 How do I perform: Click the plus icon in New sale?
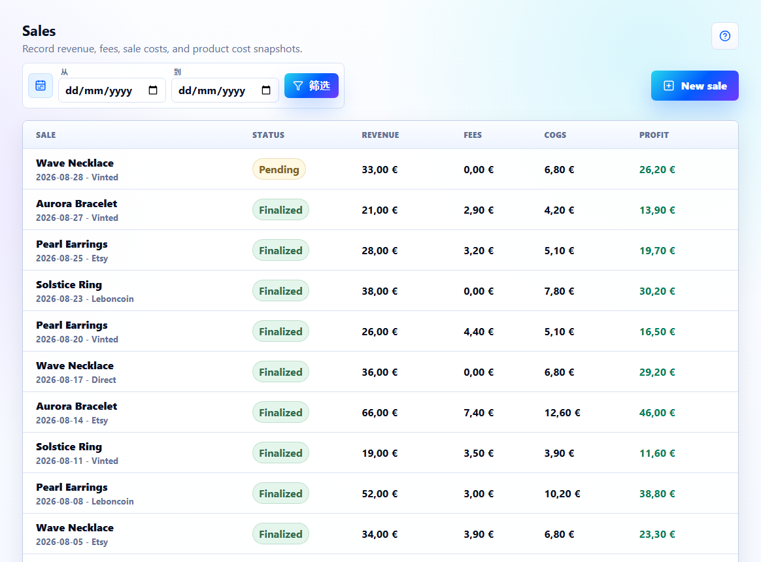[668, 86]
